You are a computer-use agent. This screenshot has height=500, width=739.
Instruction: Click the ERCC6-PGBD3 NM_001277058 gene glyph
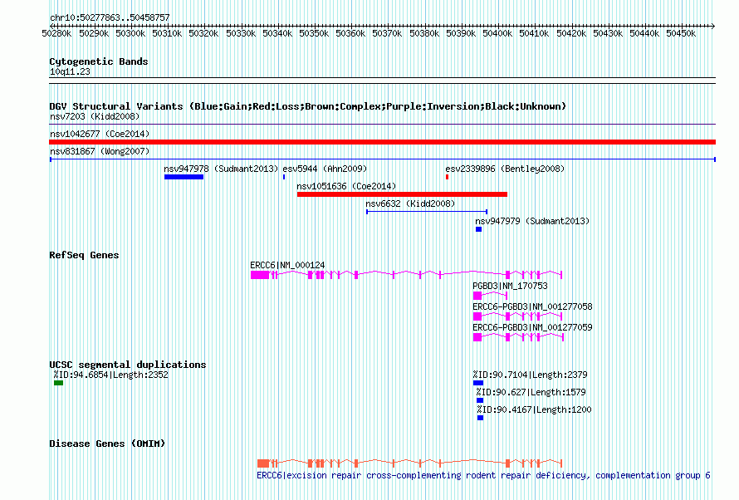(x=518, y=316)
